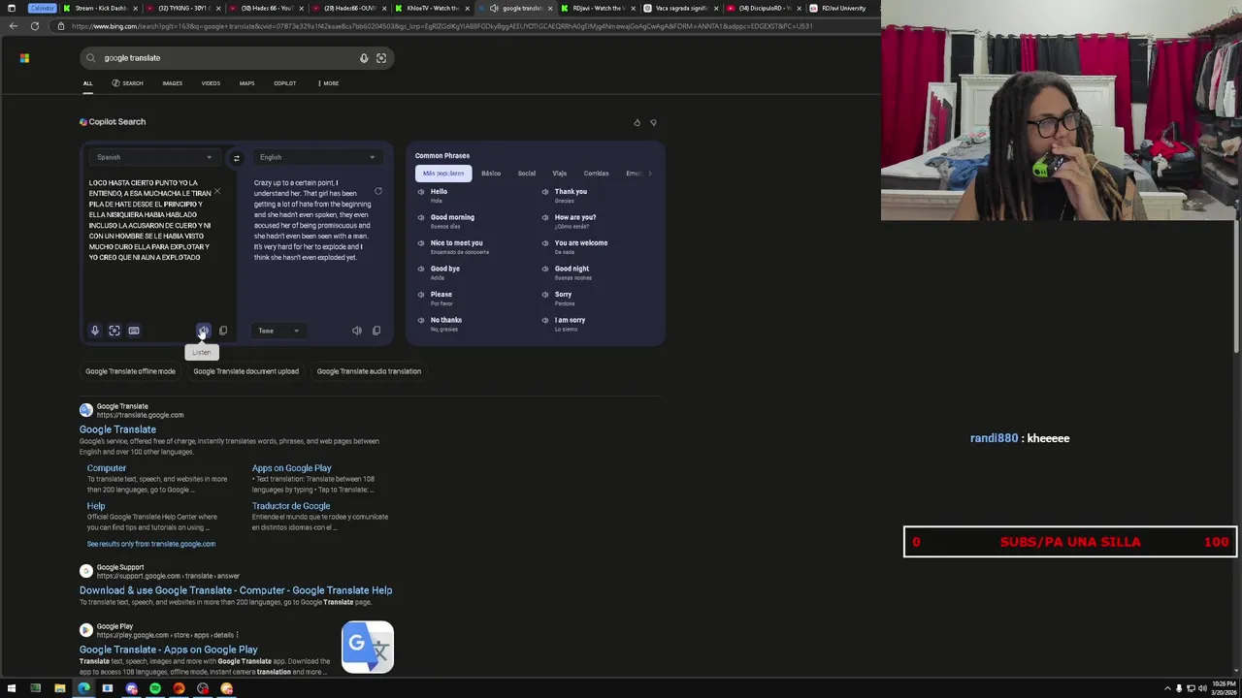Play audio for Good bye phrase

coord(421,269)
